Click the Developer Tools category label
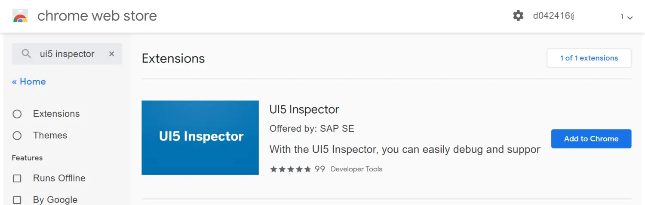 point(356,169)
